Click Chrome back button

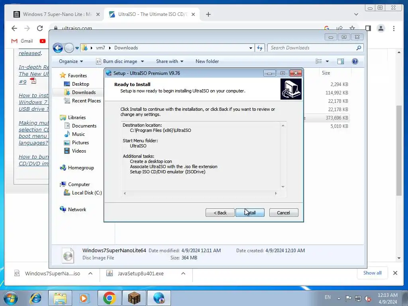point(14,28)
